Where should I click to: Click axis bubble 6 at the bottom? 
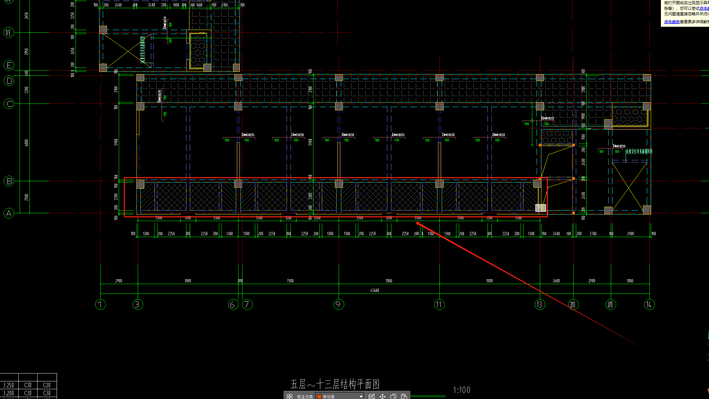pos(233,305)
